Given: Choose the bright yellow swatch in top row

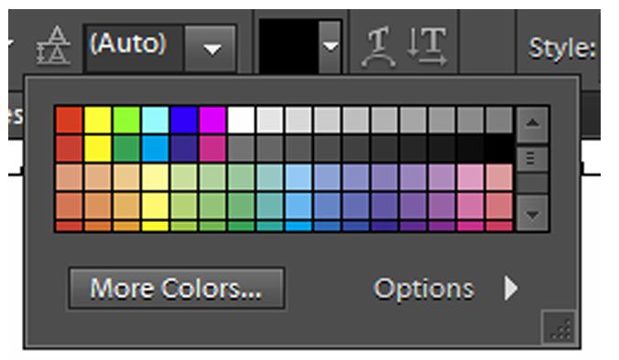Looking at the screenshot, I should coord(98,120).
